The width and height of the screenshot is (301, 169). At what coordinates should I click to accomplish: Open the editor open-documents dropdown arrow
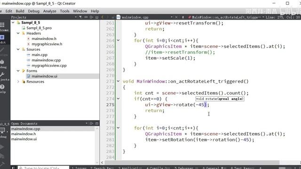(171, 17)
